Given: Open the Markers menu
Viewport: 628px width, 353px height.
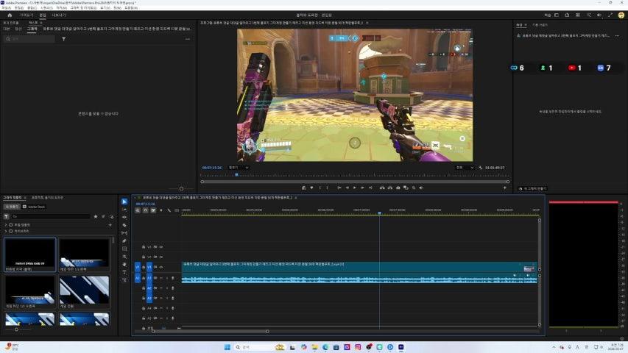Looking at the screenshot, I should pos(61,7).
